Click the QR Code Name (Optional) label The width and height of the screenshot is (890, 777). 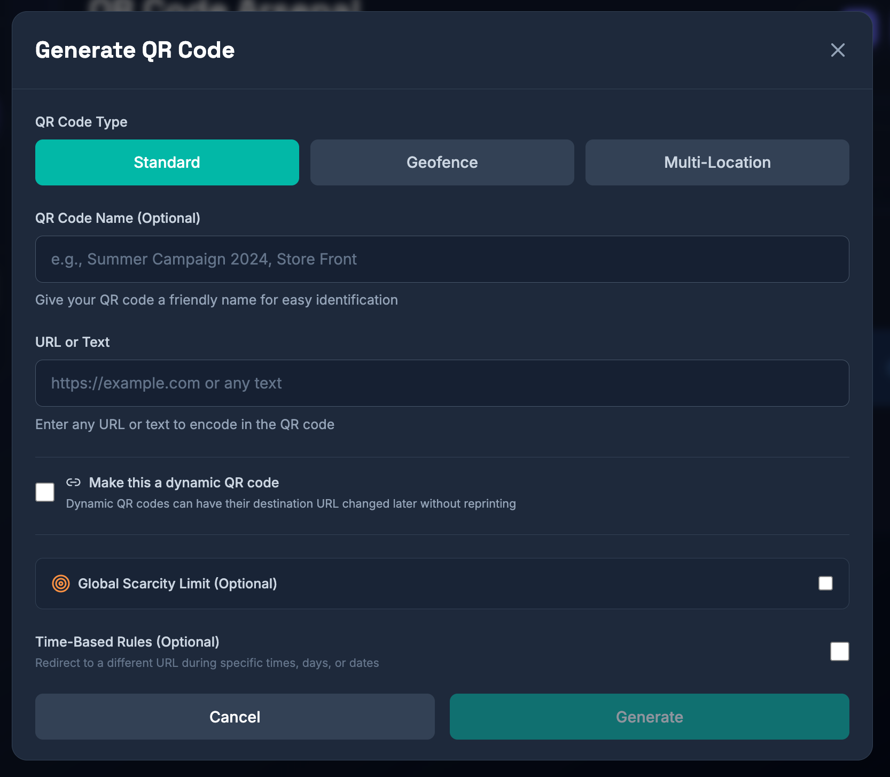[x=118, y=218]
